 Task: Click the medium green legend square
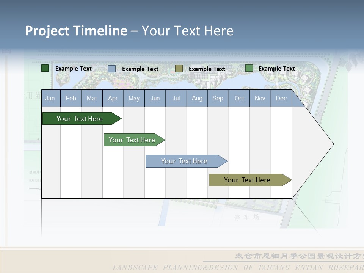pos(249,68)
